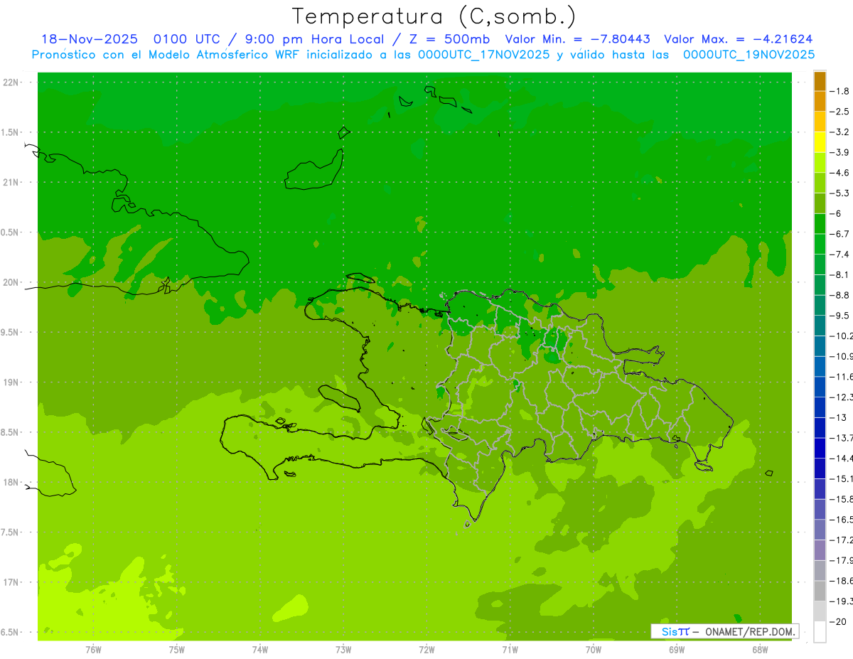Screen dimensions: 853x659
Task: Click the date '18-Nov-2025' in header
Action: [90, 40]
